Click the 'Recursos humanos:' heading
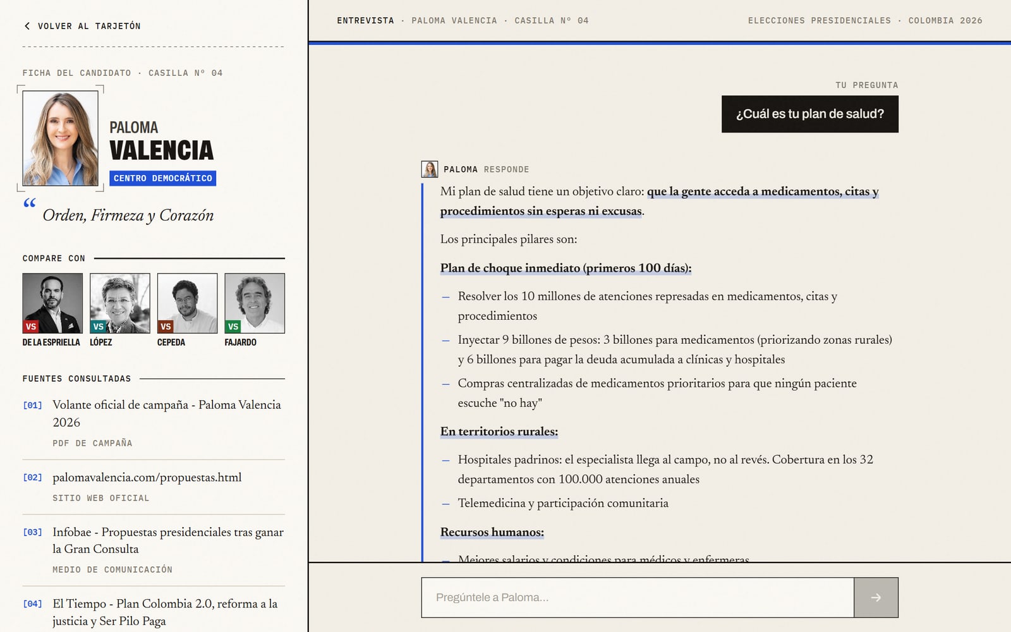This screenshot has height=632, width=1011. tap(492, 532)
